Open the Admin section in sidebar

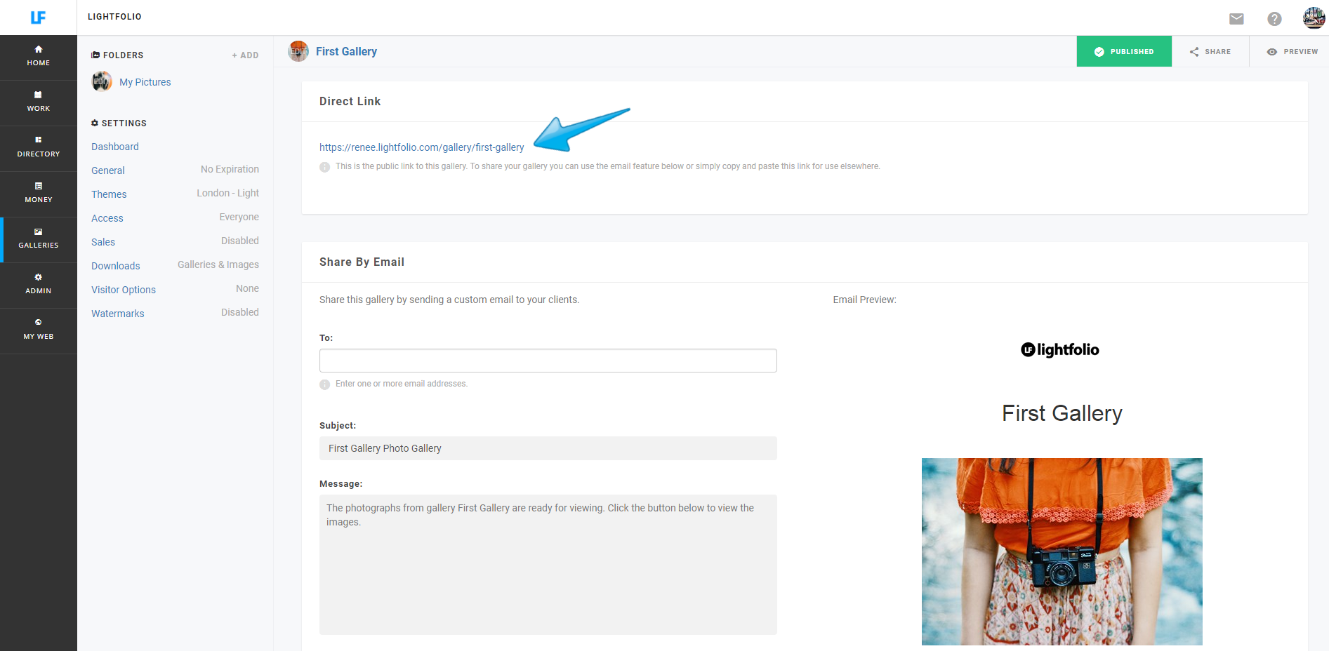pos(39,284)
